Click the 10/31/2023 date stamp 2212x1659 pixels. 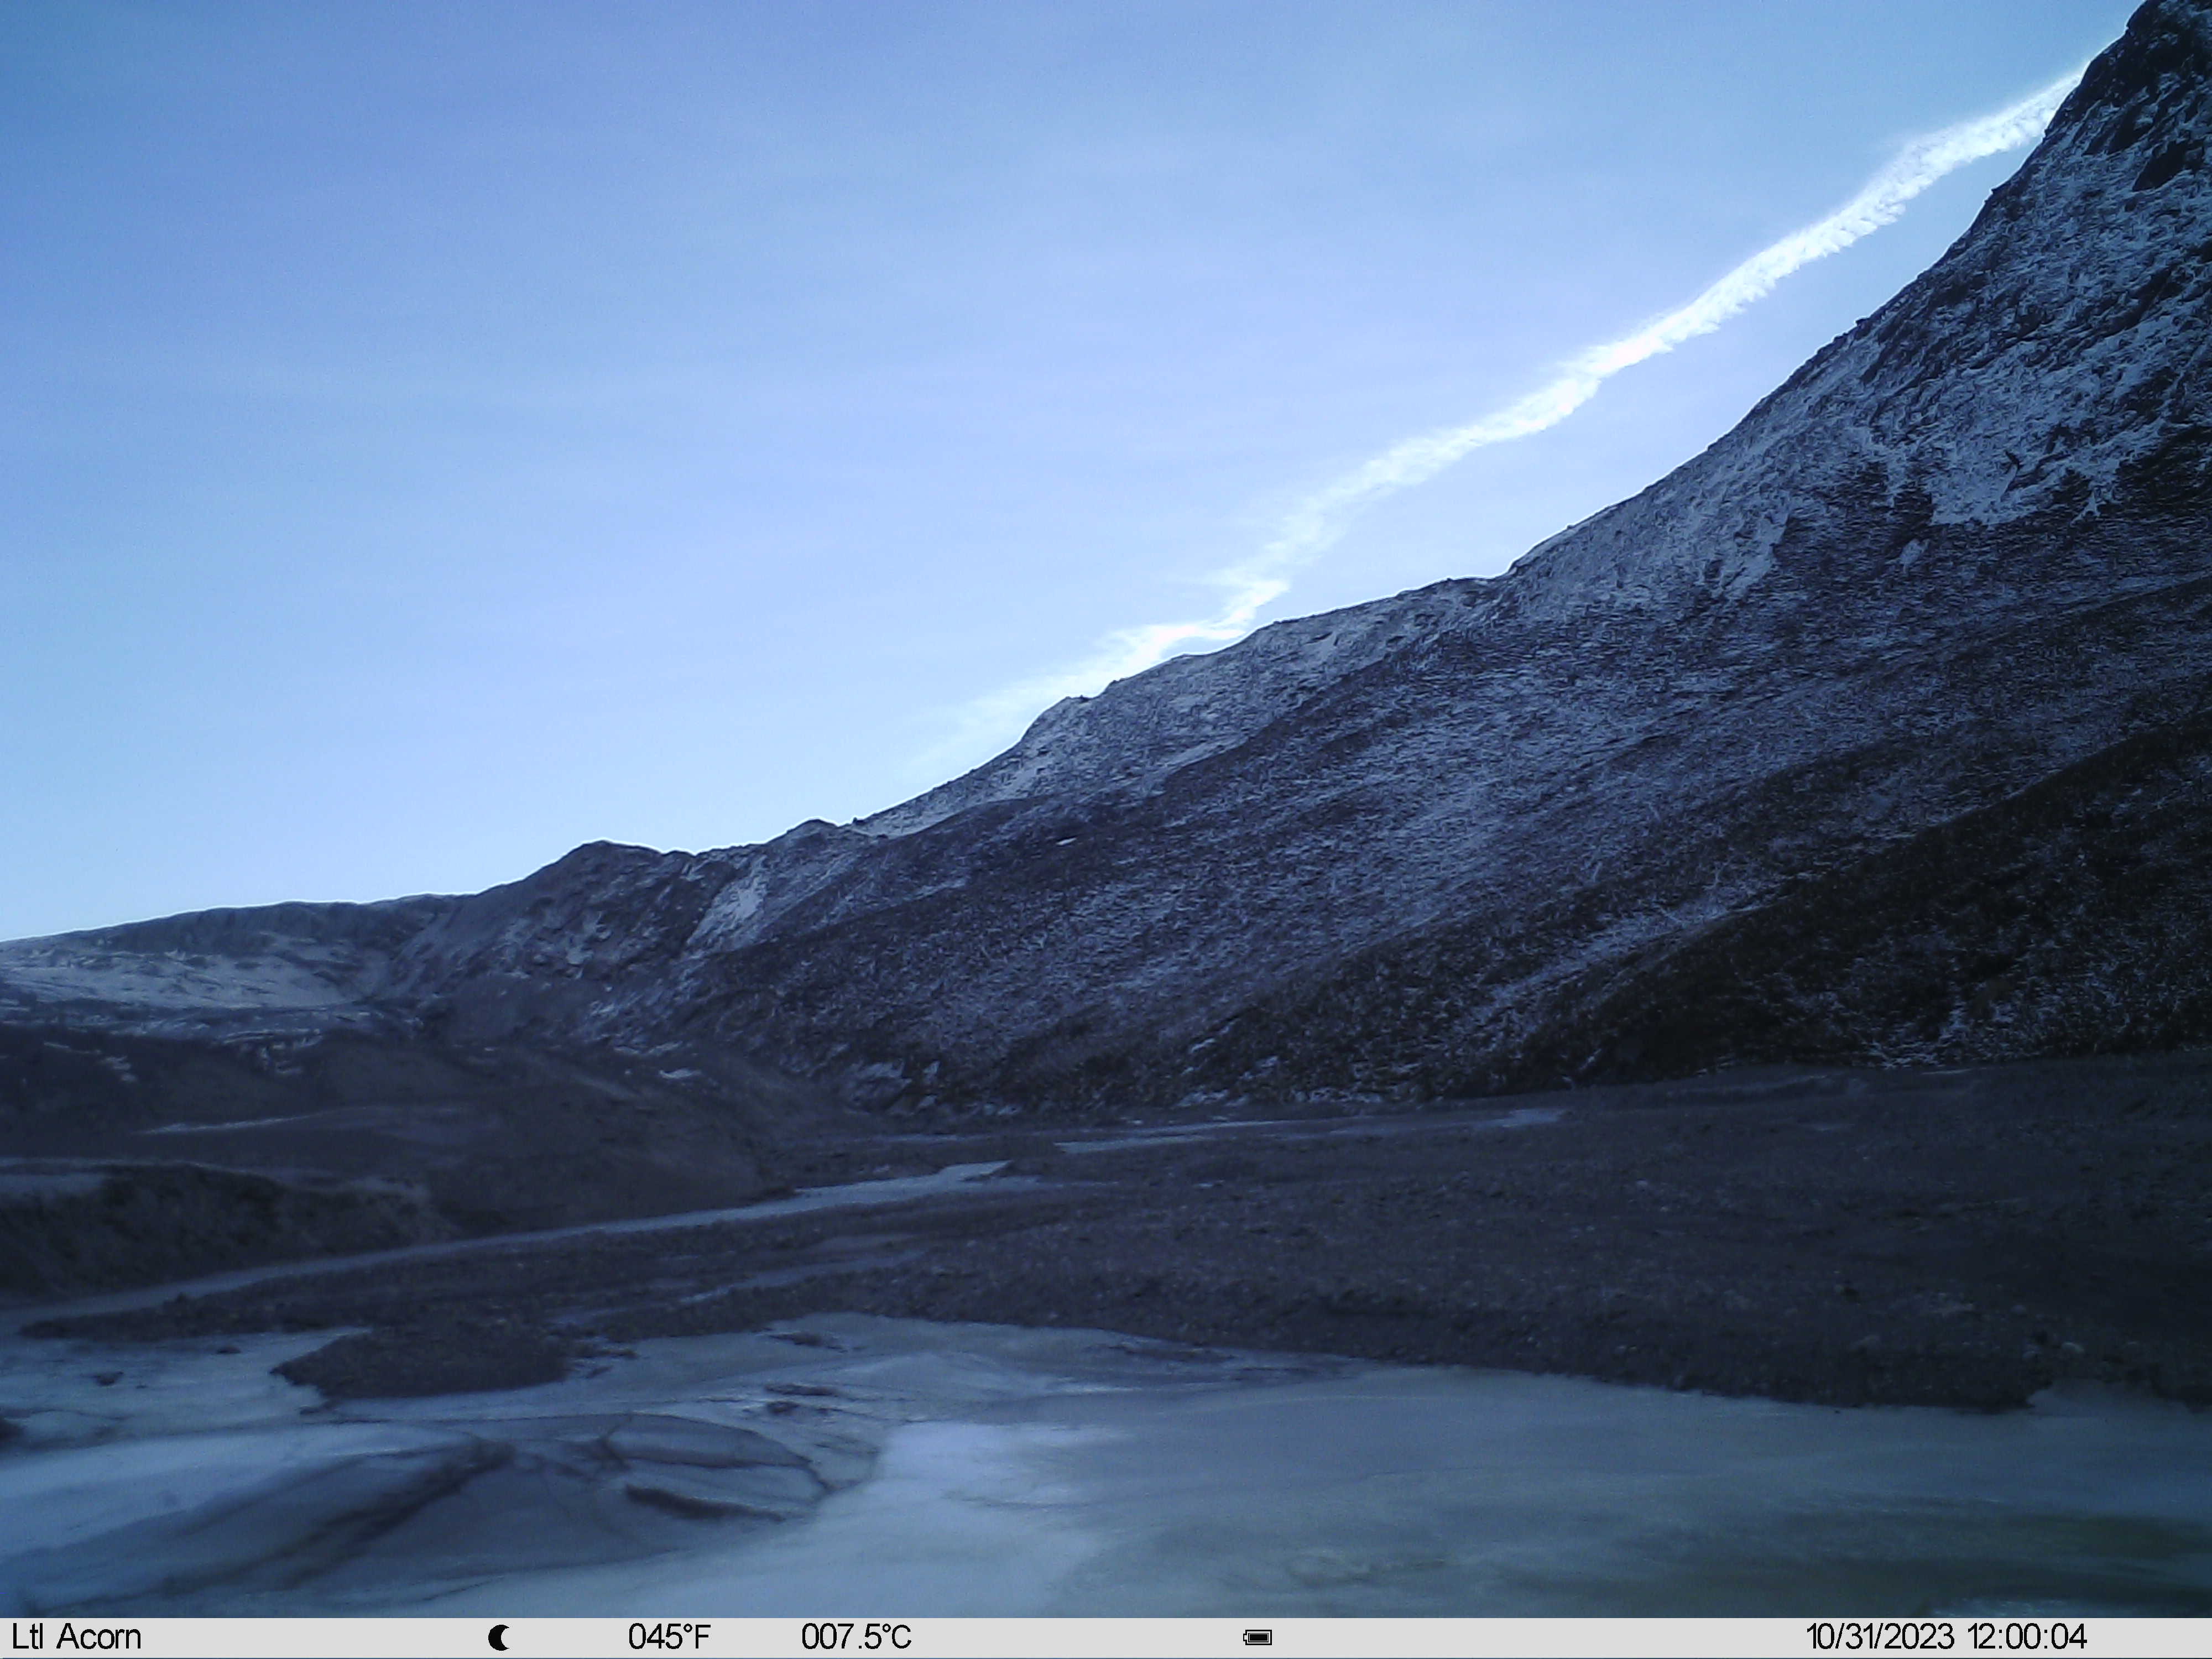pos(1879,1637)
